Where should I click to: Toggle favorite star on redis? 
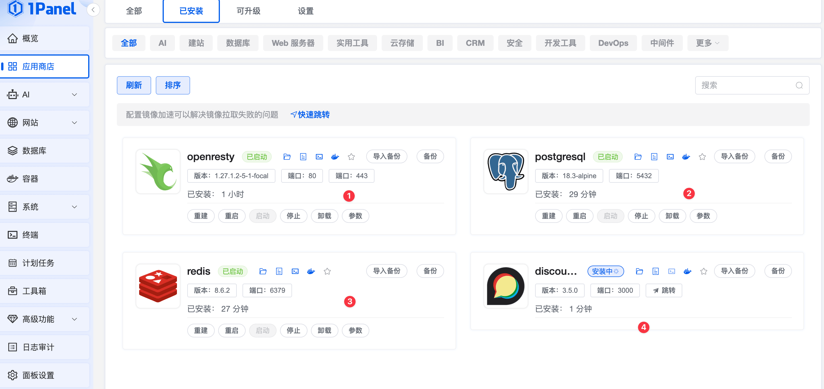point(327,271)
